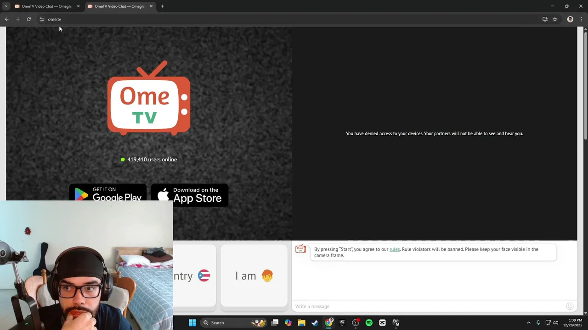
Task: Open the Google Play download badge
Action: [x=108, y=192]
